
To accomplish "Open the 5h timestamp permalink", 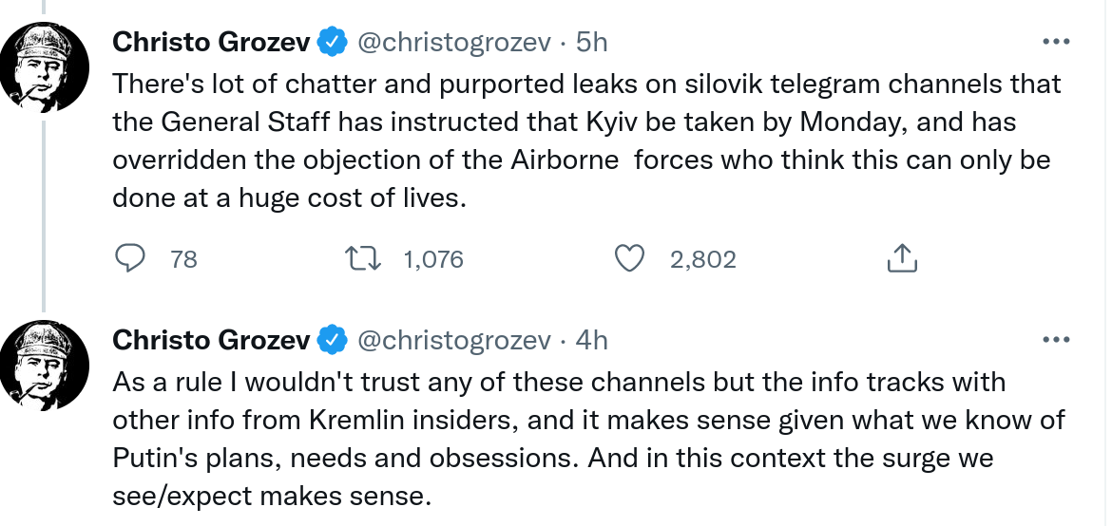I will point(592,42).
